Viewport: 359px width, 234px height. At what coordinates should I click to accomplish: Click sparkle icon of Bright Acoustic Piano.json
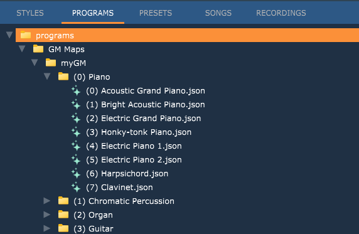click(x=76, y=104)
